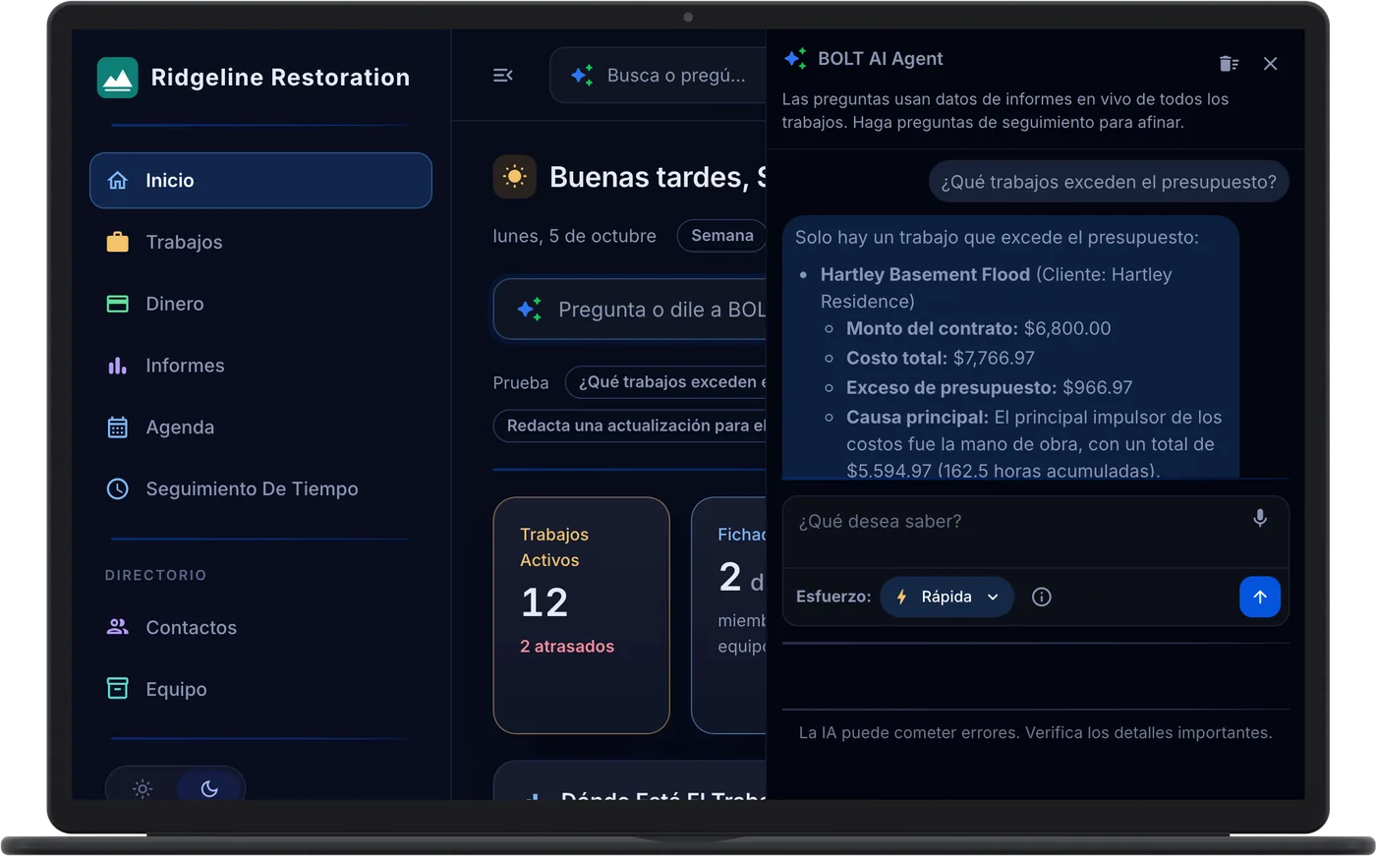This screenshot has height=856, width=1376.
Task: Click the 12 active jobs count
Action: tap(545, 602)
